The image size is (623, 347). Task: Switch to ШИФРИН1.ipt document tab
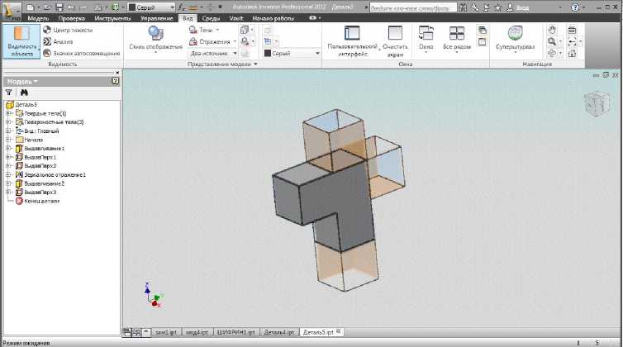click(x=236, y=332)
